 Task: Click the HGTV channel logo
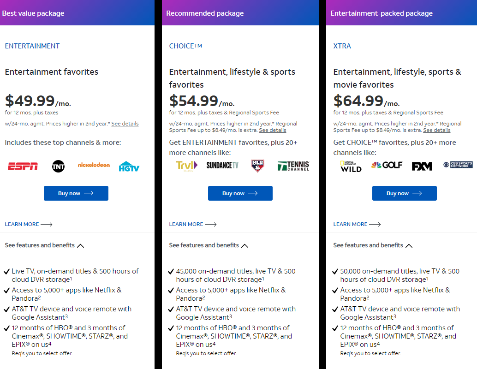pos(129,167)
